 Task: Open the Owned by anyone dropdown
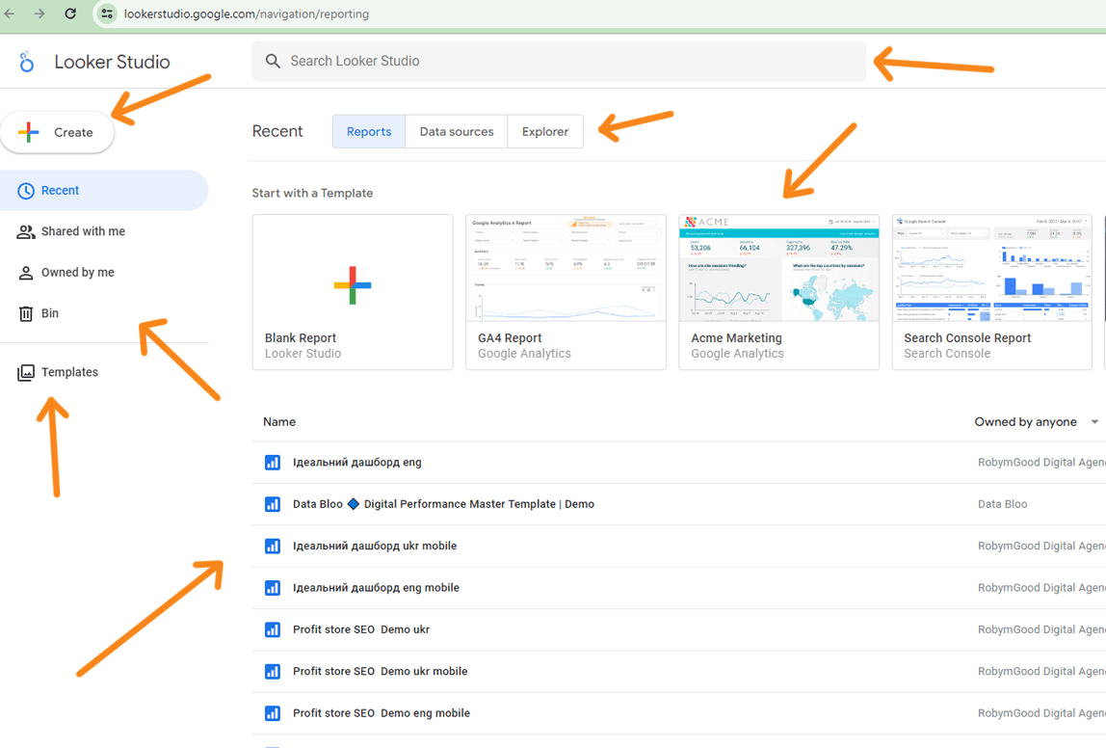point(1037,422)
